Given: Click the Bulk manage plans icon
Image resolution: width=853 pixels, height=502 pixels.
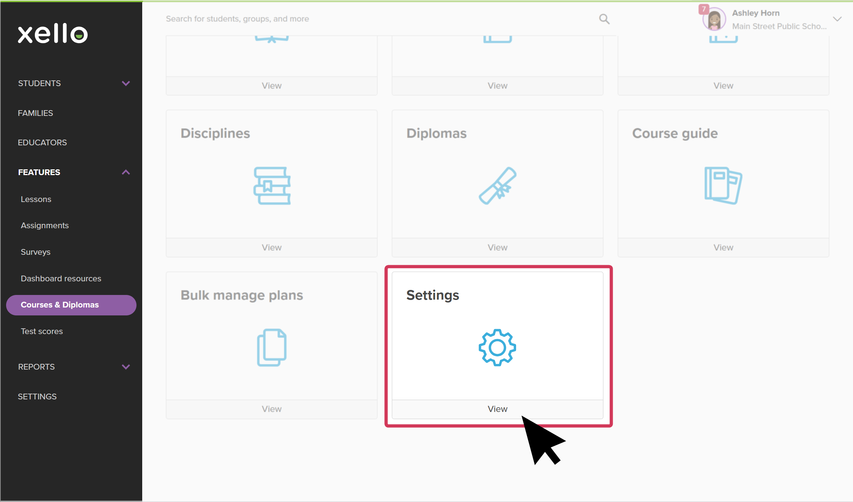Looking at the screenshot, I should (272, 347).
